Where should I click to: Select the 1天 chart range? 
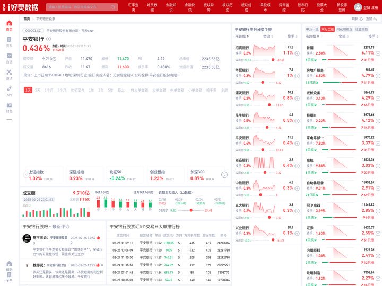[28, 90]
